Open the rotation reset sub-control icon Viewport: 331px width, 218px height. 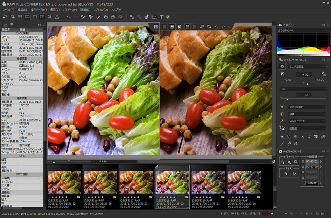316,137
